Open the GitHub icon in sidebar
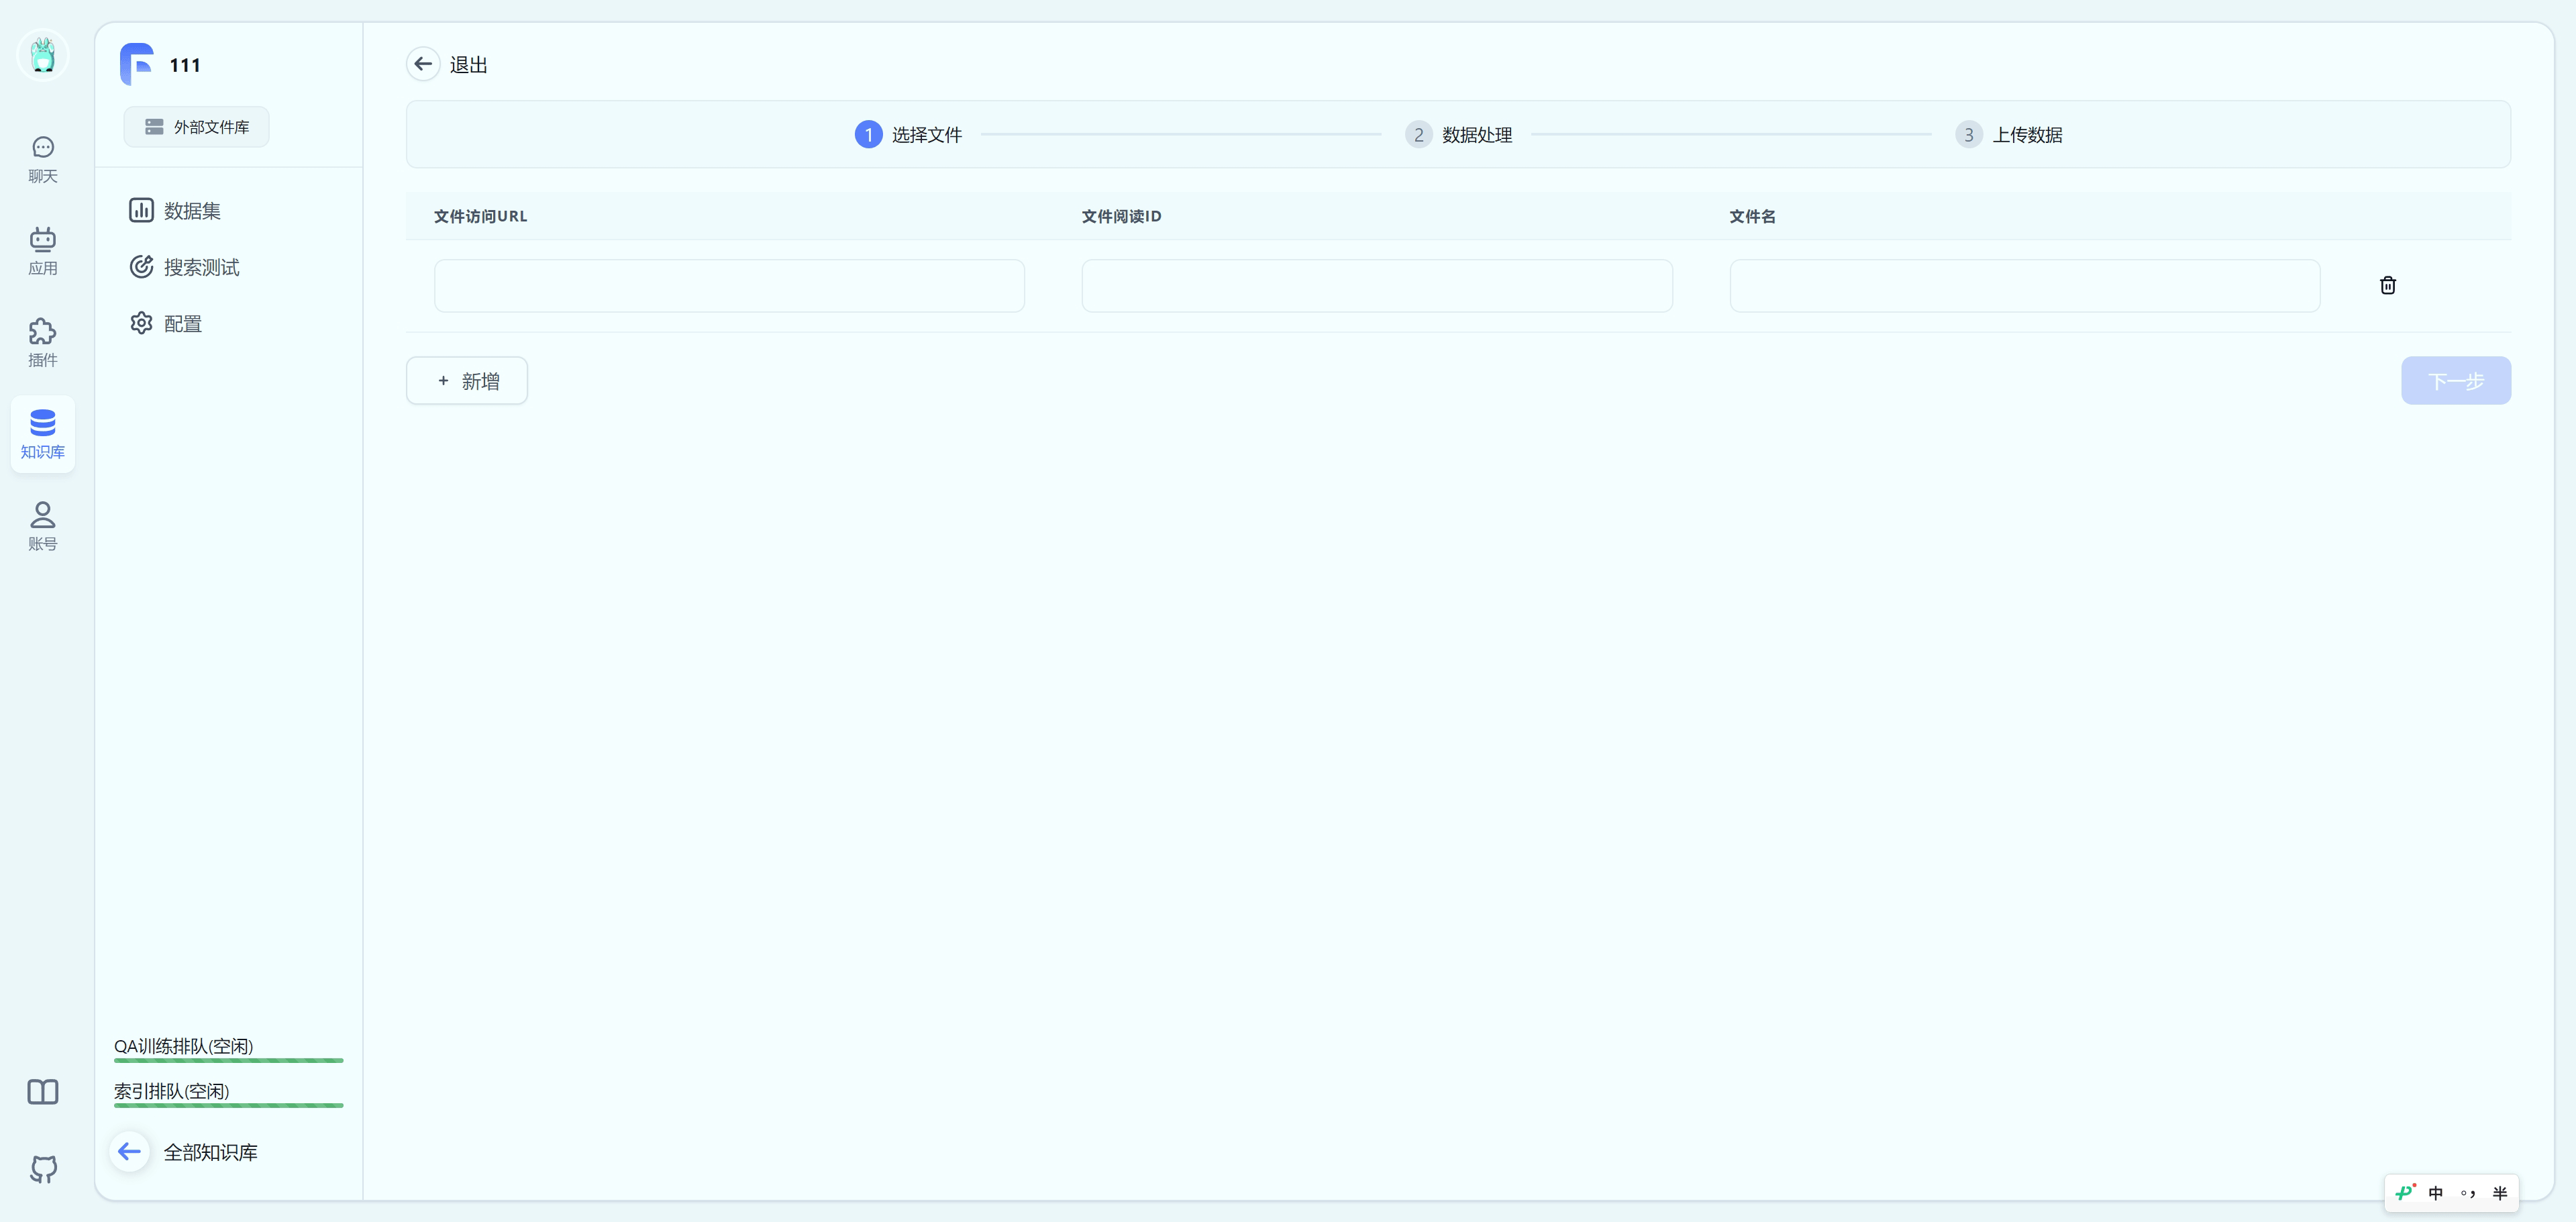The height and width of the screenshot is (1222, 2576). pyautogui.click(x=42, y=1168)
